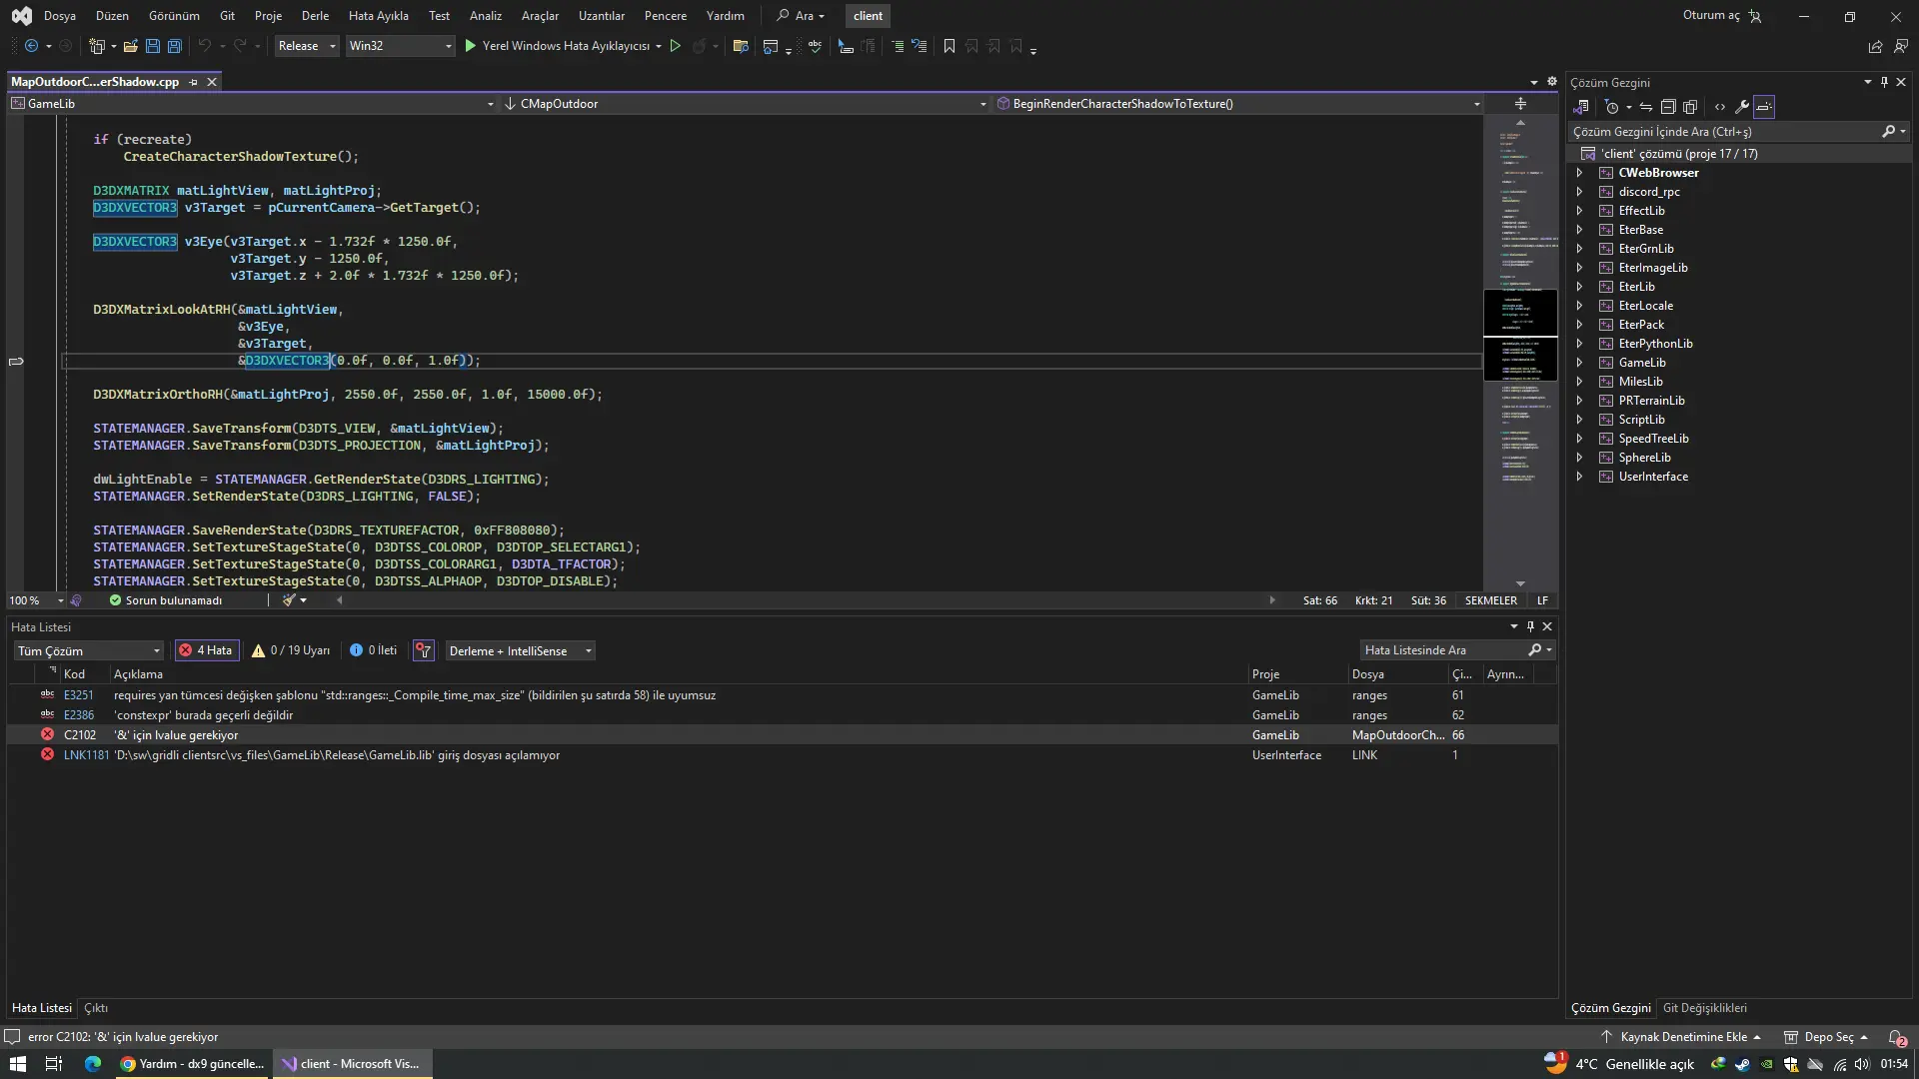Click Kaynak Denetimine Ekle in status bar

pos(1680,1037)
